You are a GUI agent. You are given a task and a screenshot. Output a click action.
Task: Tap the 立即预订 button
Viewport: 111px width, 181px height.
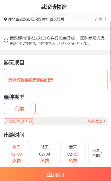(56, 174)
